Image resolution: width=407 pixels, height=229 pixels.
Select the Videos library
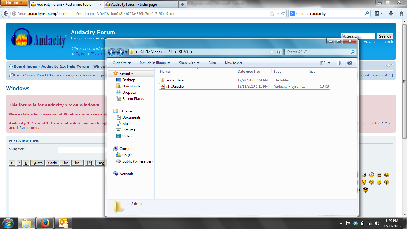click(128, 136)
